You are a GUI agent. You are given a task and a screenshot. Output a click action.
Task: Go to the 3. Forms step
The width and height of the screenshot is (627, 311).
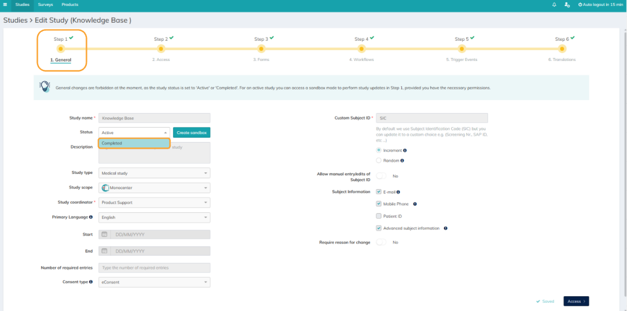[261, 60]
